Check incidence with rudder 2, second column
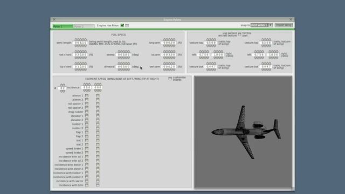345x194 pixels. click(x=98, y=177)
